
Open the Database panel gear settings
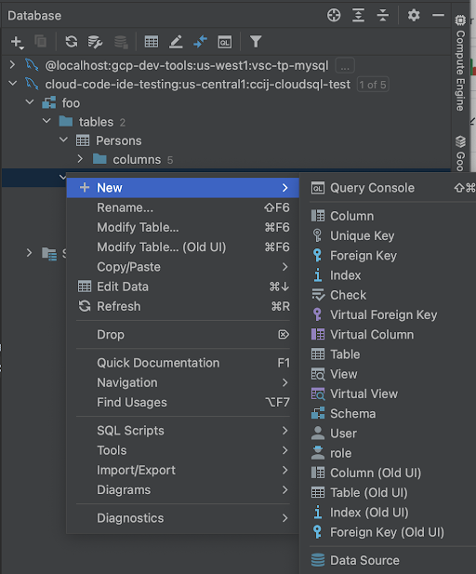pyautogui.click(x=414, y=16)
